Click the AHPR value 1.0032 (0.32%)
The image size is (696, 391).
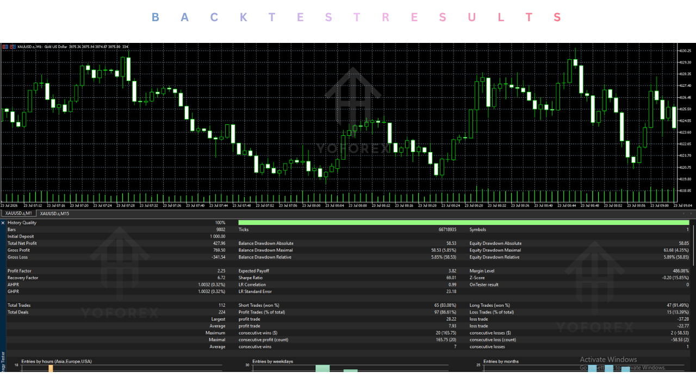(212, 285)
